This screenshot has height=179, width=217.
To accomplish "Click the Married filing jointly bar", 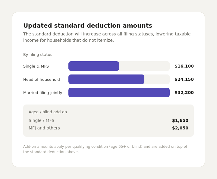I will [x=119, y=93].
